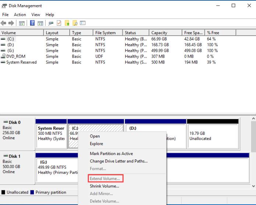Click the graphical pane scroll up arrow
The image size is (256, 205).
coord(253,119)
